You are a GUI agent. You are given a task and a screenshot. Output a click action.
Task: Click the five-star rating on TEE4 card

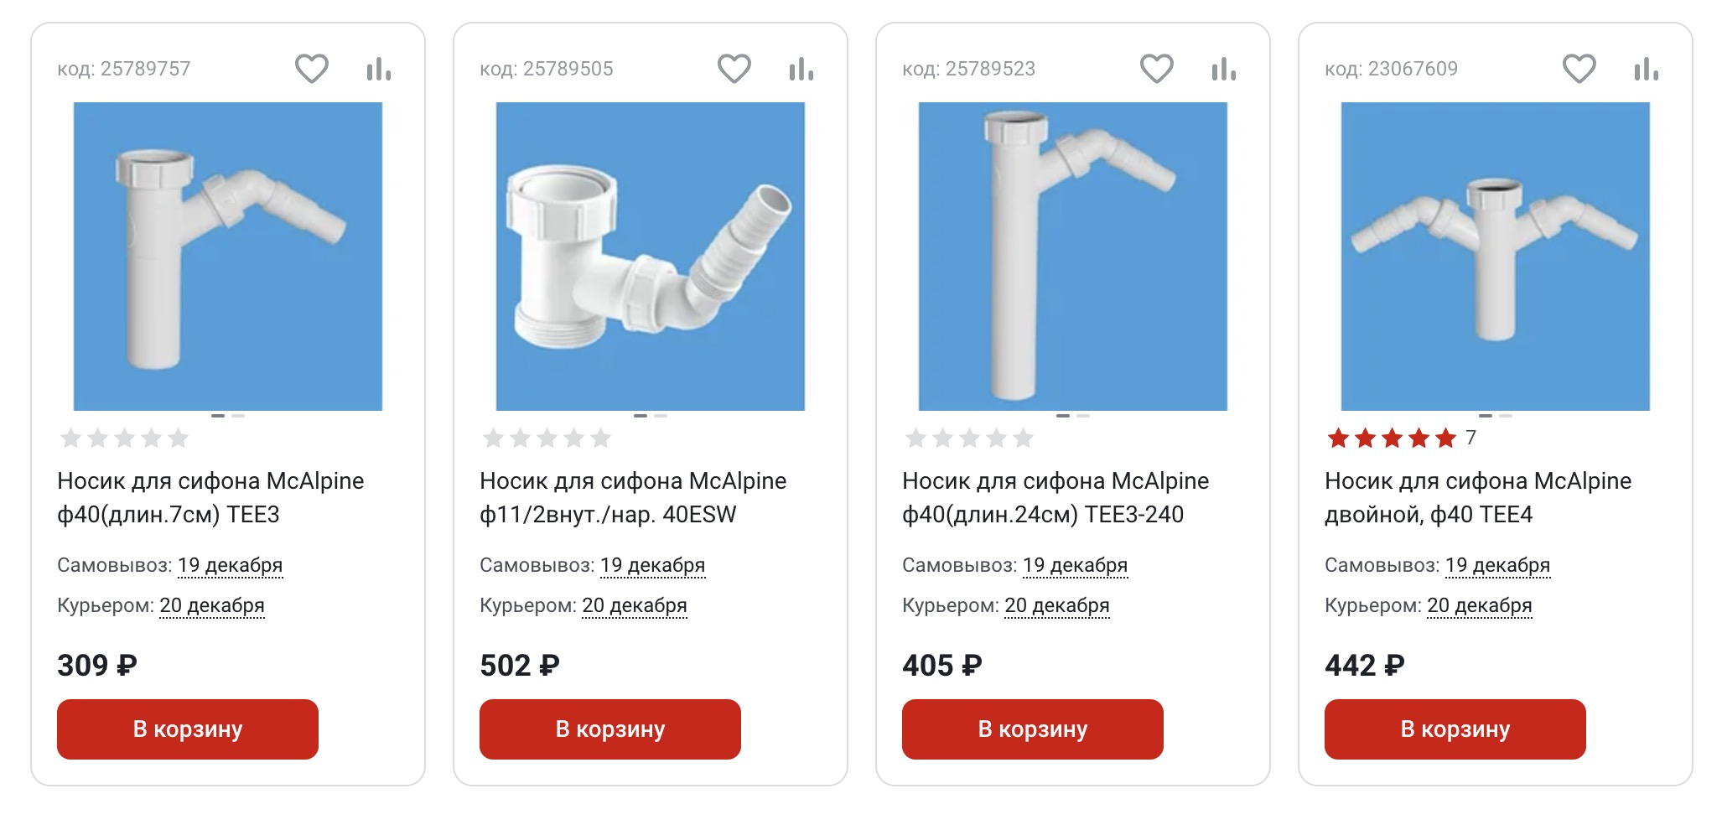click(1392, 438)
